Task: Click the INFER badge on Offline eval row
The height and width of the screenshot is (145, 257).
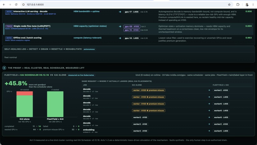Action: coord(9,38)
